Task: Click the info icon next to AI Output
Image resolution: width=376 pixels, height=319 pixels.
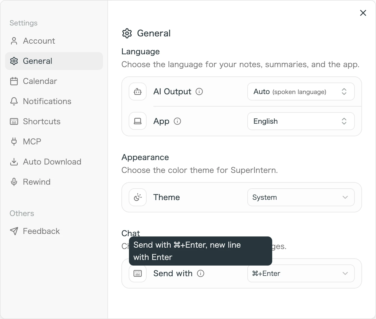Action: coord(199,92)
